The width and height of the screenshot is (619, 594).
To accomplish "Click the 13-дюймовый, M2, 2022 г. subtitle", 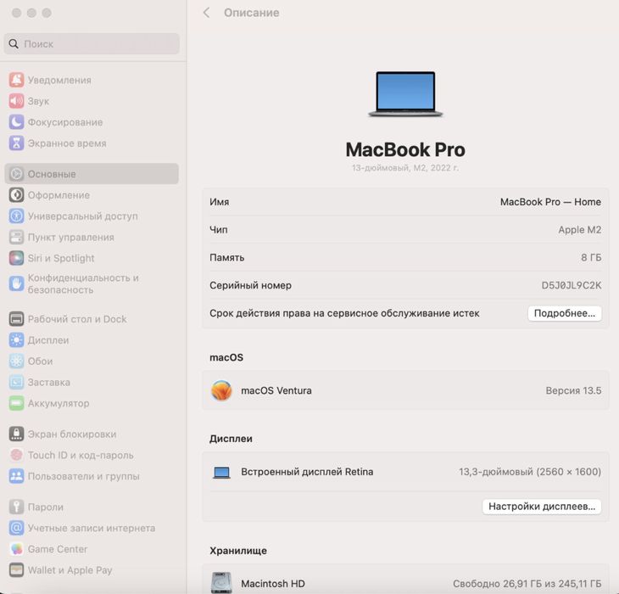I will click(405, 168).
